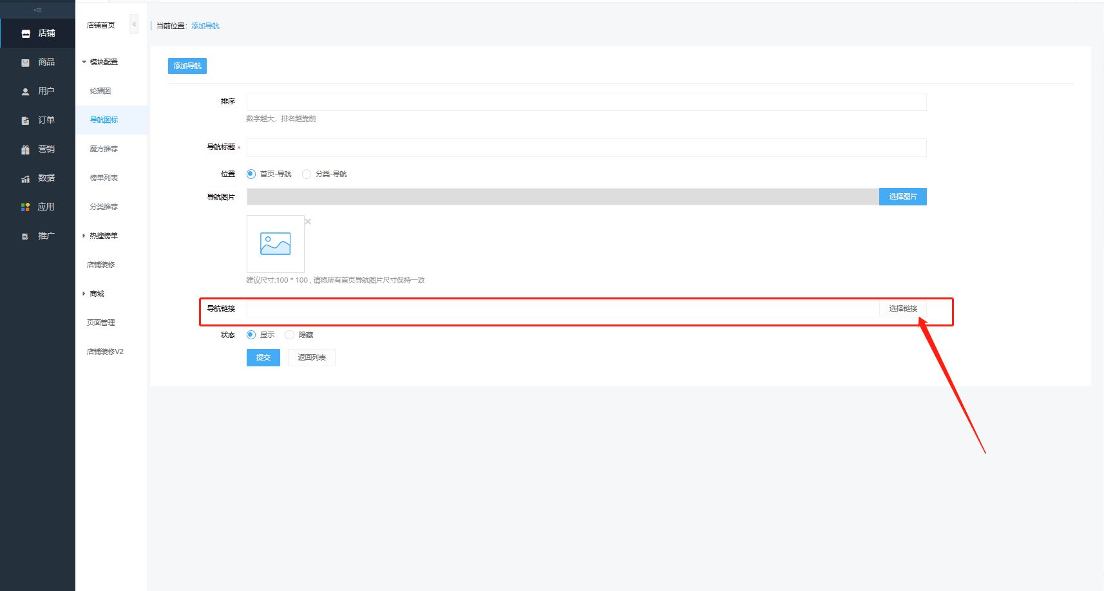The height and width of the screenshot is (591, 1104).
Task: Go to 店铺装修 in the submenu
Action: click(101, 265)
